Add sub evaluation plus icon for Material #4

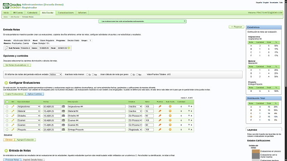pyautogui.click(x=170, y=111)
